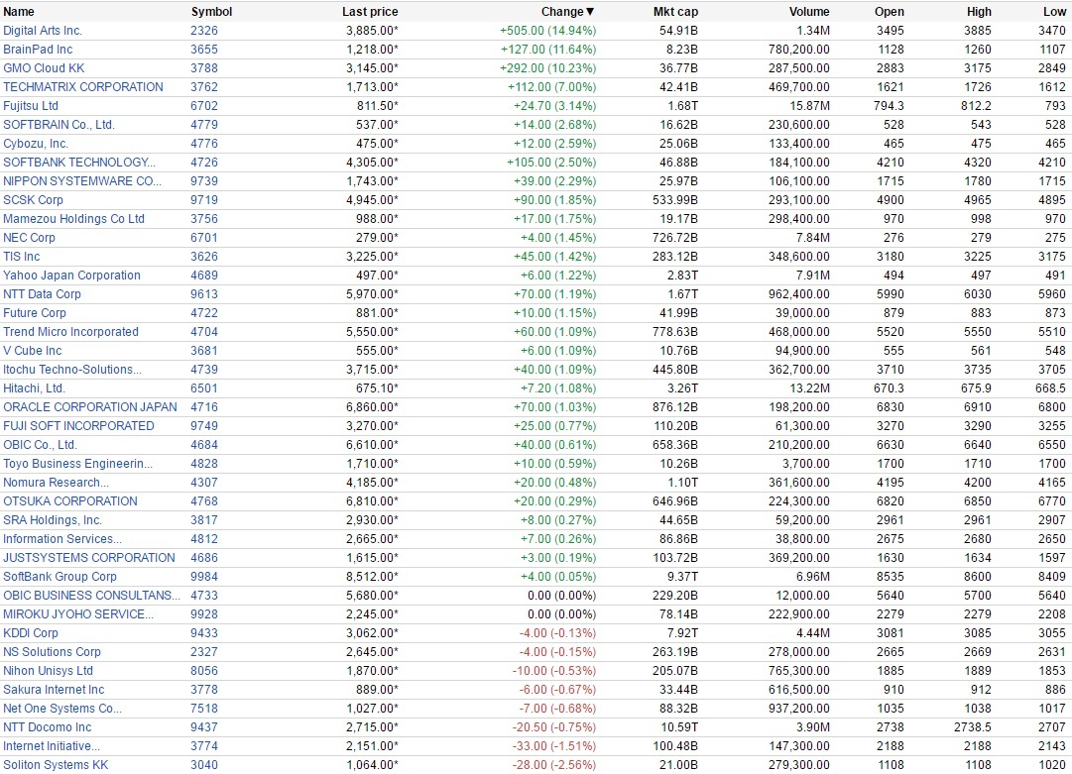Image resolution: width=1072 pixels, height=774 pixels.
Task: Open the BrainPad Inc company link
Action: click(x=38, y=50)
